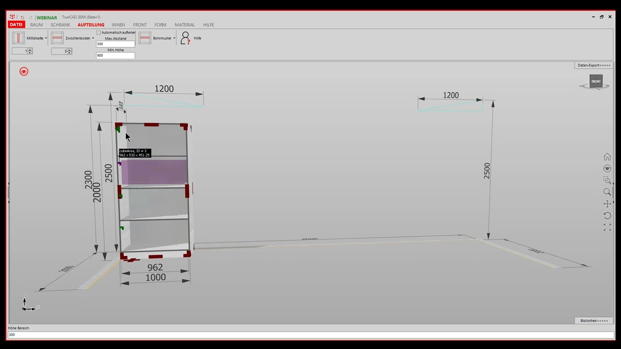Click the 1000 width dimension
Image resolution: width=621 pixels, height=349 pixels.
point(156,277)
